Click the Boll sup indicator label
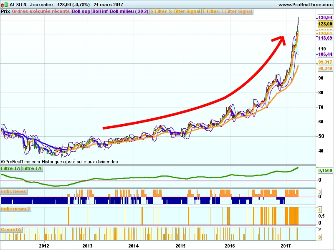This screenshot has width=334, height=250. pos(81,11)
